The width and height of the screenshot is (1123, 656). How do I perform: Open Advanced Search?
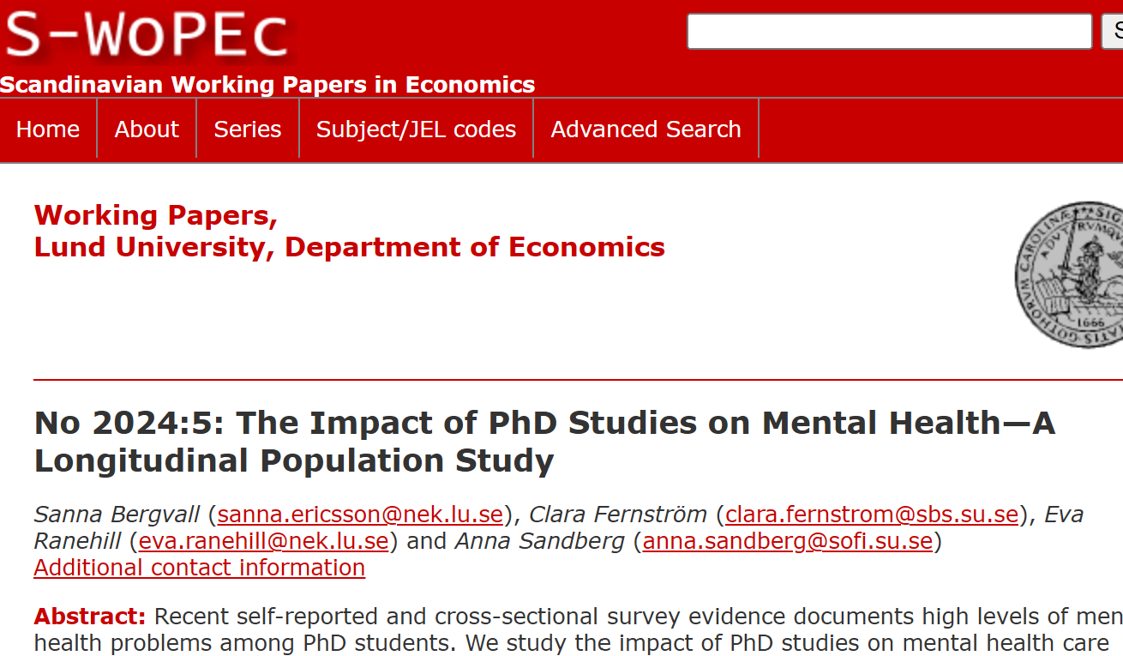(x=646, y=129)
